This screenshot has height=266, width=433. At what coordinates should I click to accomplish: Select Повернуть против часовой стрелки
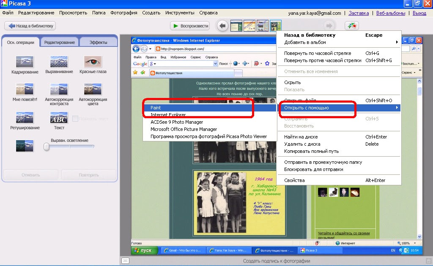click(339, 60)
